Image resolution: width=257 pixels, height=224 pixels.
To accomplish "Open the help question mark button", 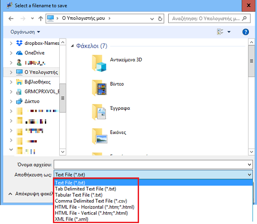I will click(x=245, y=32).
